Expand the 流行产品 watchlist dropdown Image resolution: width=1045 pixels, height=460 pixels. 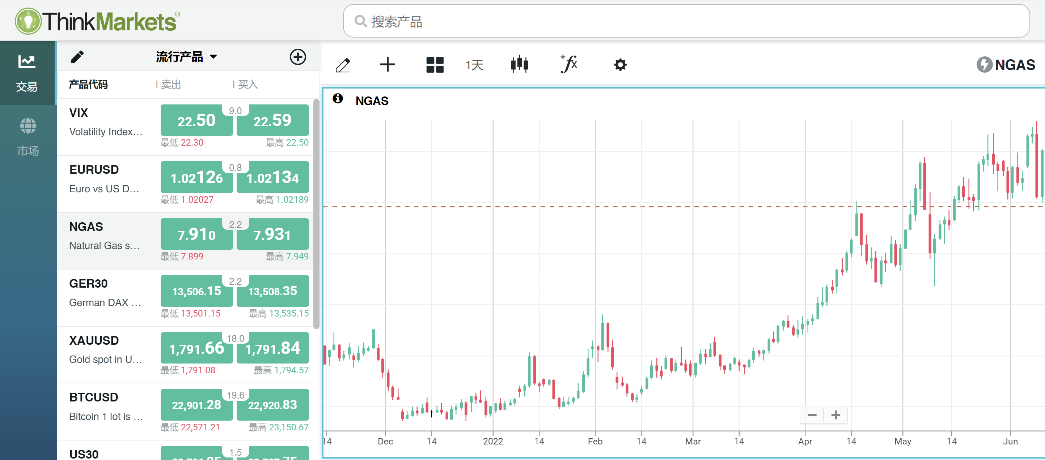pos(187,57)
